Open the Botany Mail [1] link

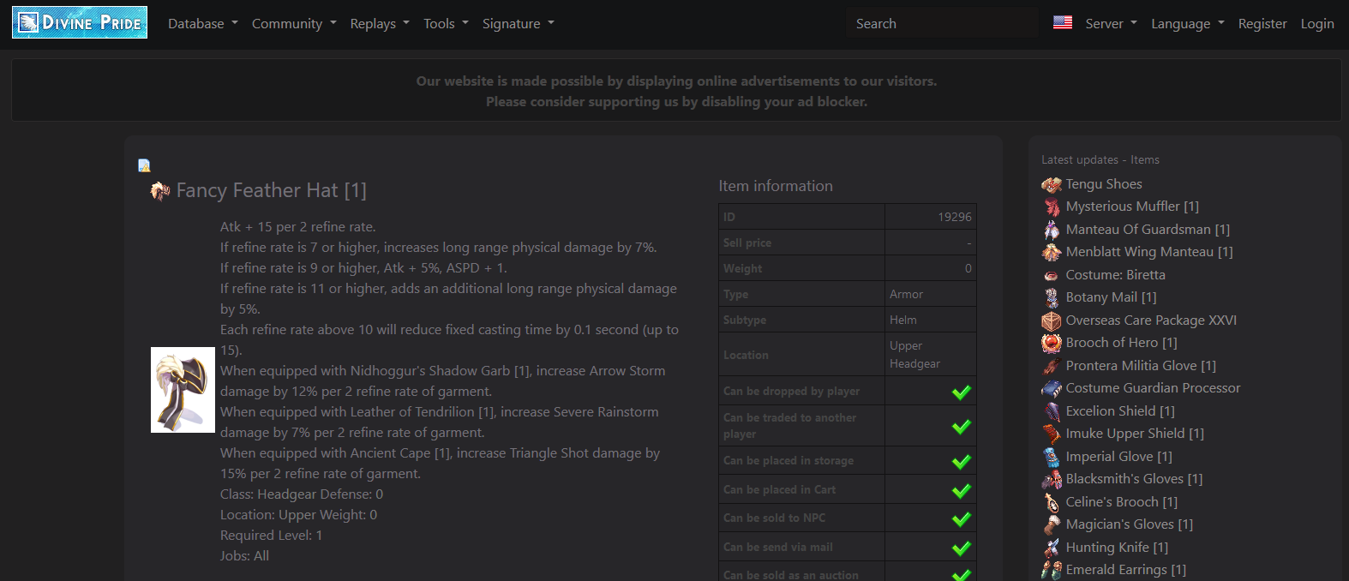click(1111, 297)
